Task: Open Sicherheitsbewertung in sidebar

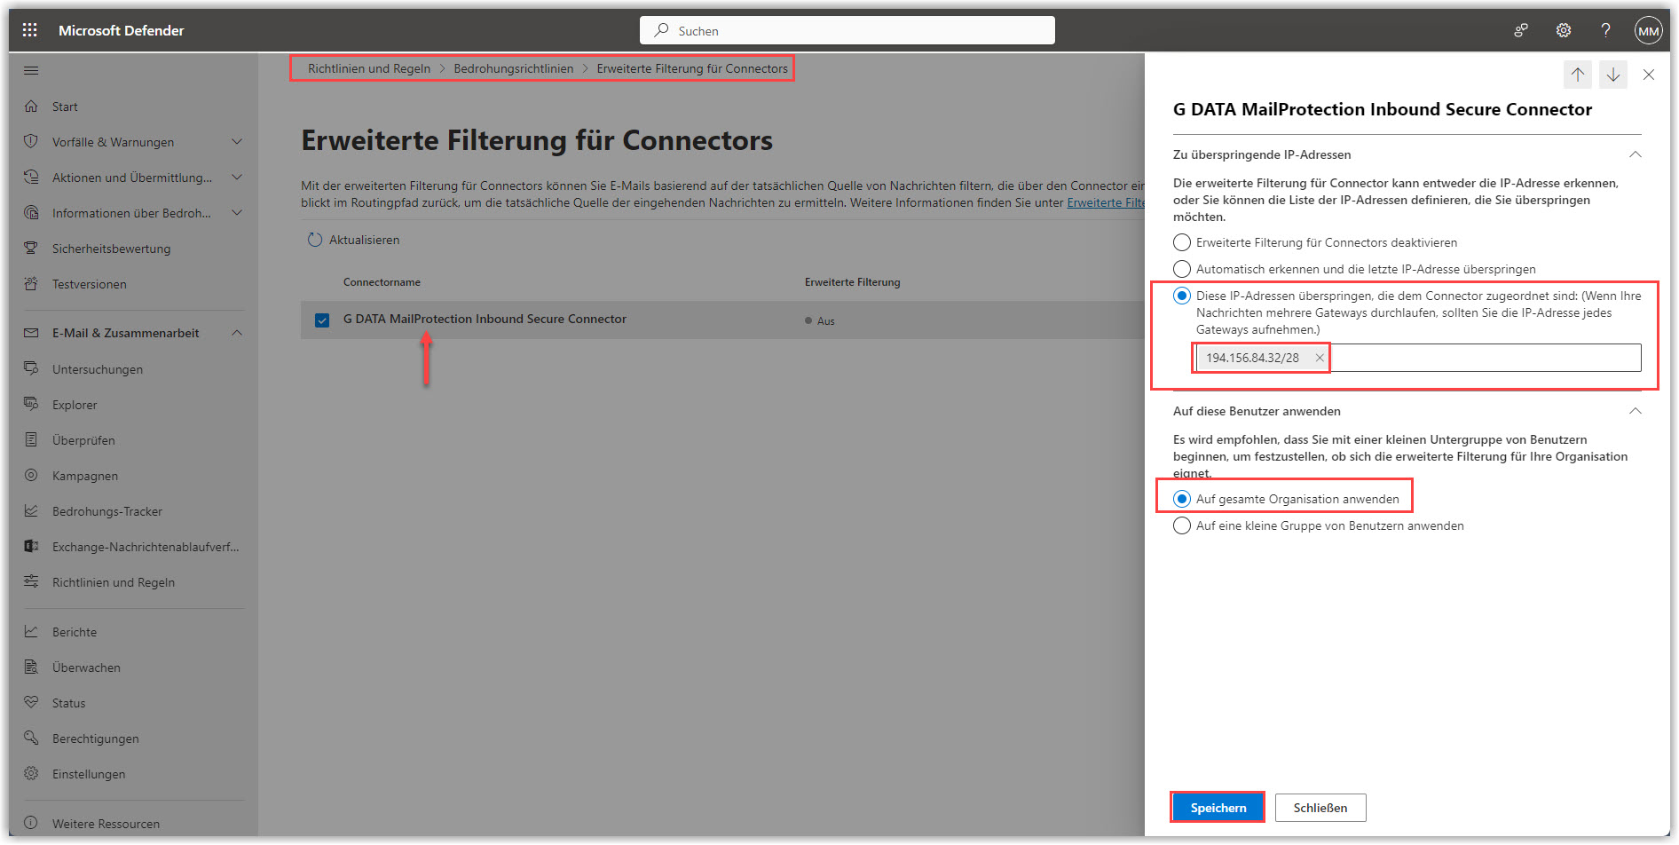Action: 111,249
